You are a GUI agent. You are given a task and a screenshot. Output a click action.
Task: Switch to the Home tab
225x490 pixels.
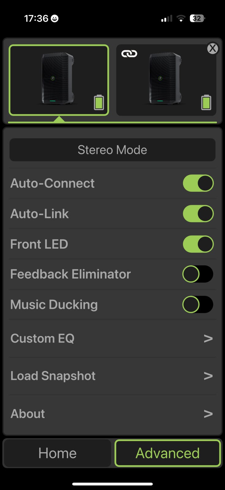pos(57,453)
